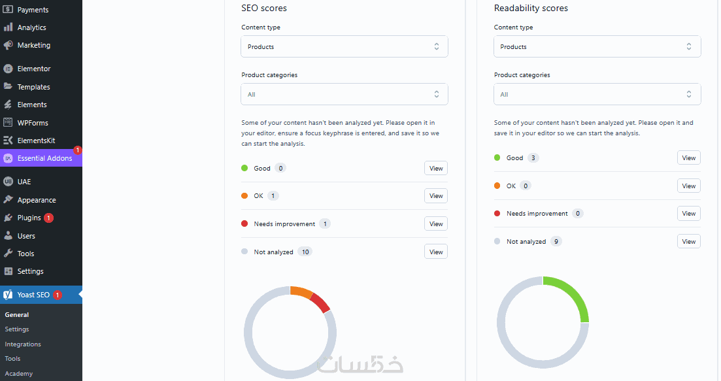
Task: Open Yoast Integrations submenu item
Action: point(23,344)
